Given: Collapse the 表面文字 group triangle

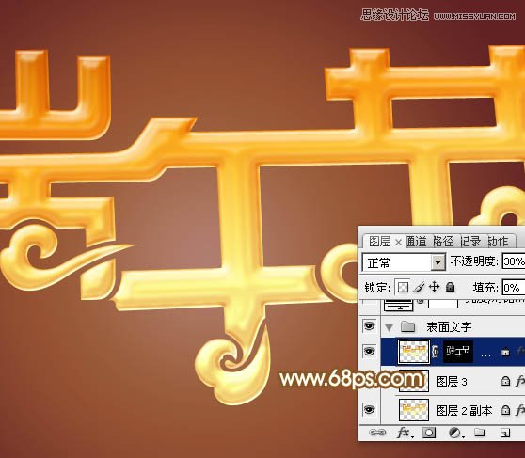Looking at the screenshot, I should coord(389,326).
